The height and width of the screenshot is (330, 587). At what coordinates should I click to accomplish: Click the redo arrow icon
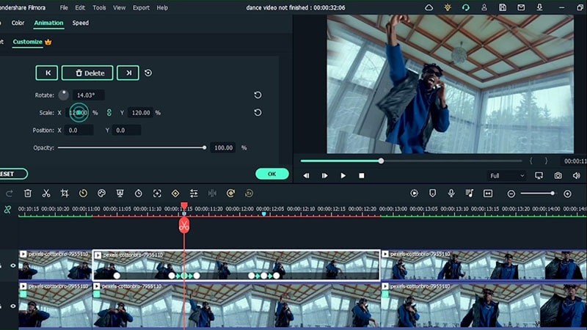[x=10, y=194]
